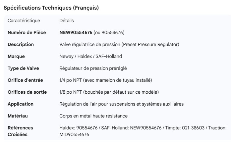The height and width of the screenshot is (142, 231).
Task: Click the "Spécifications Techniques (Français)" heading
Action: coord(51,8)
